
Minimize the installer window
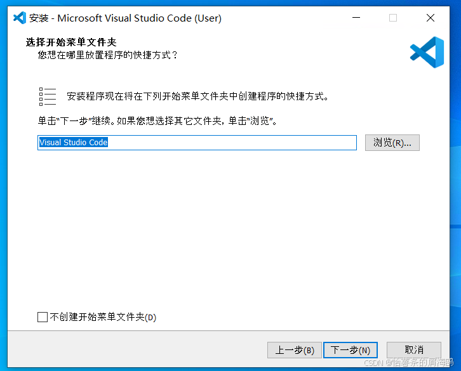(356, 18)
